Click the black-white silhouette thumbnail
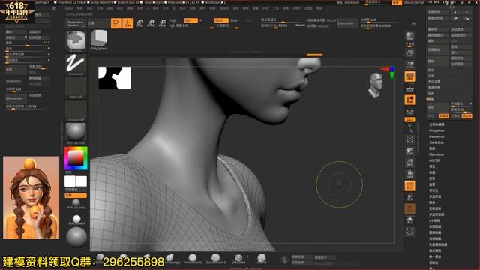Image resolution: width=480 pixels, height=270 pixels. 115,78
